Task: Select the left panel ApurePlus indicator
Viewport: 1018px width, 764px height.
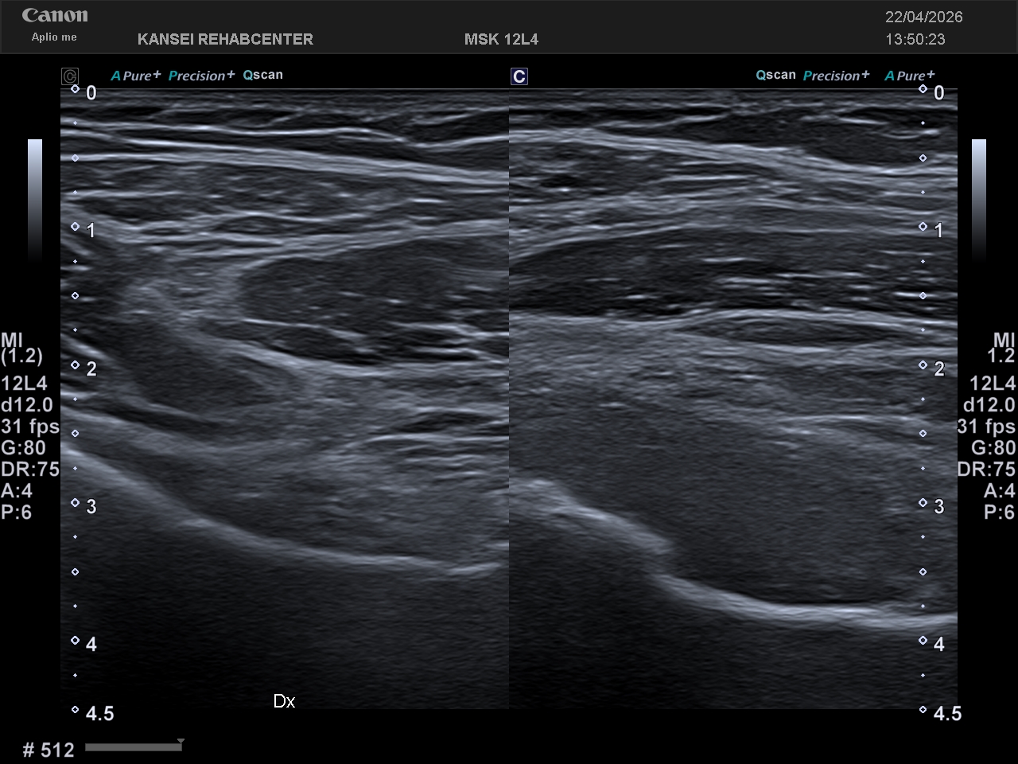Action: pyautogui.click(x=135, y=76)
